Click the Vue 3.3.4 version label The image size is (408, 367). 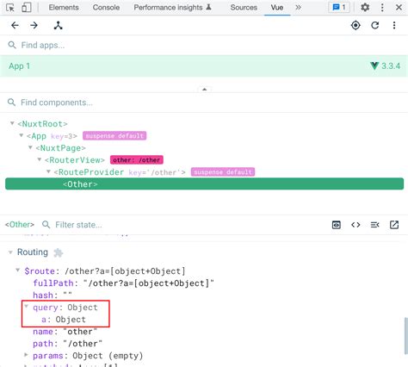[x=386, y=66]
